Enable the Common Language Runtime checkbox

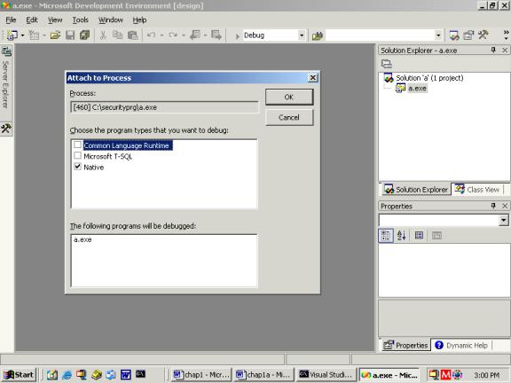coord(77,145)
